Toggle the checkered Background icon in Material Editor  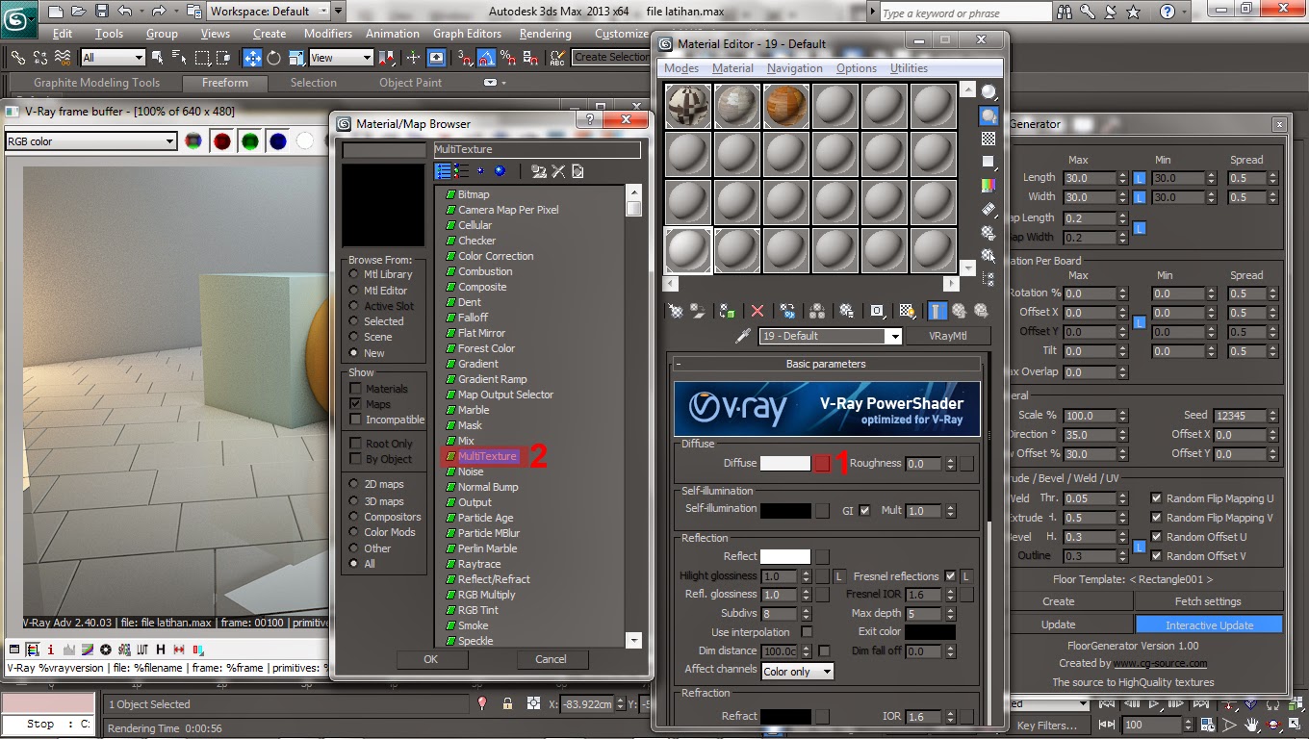point(906,311)
